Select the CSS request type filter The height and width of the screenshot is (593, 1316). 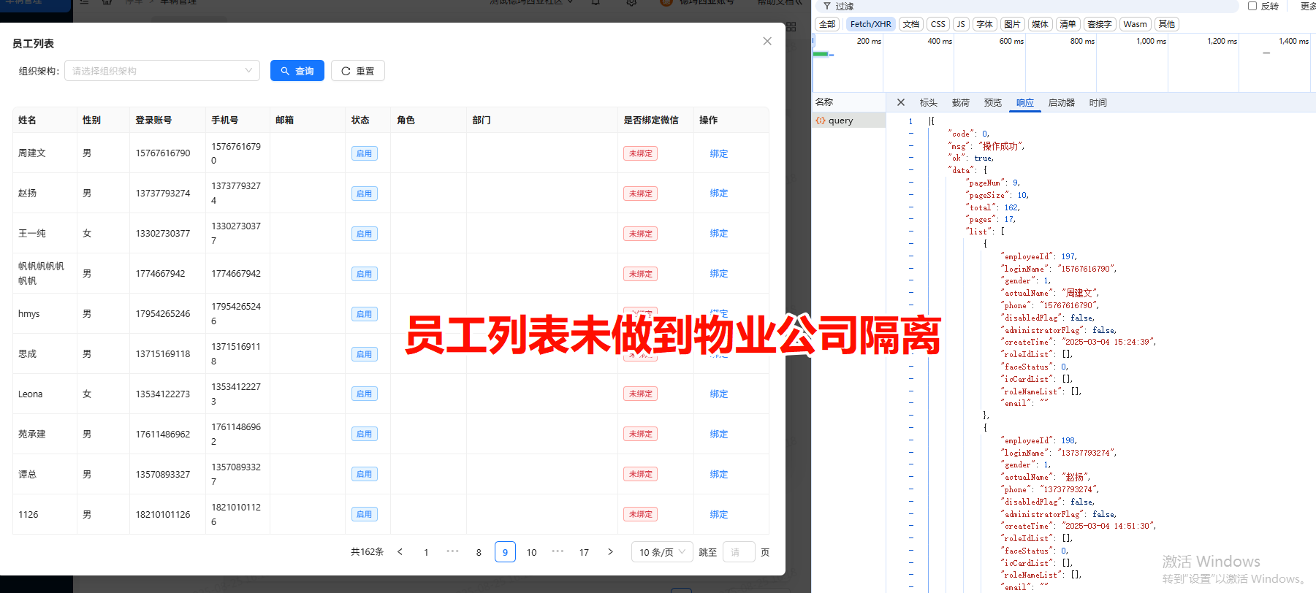(x=938, y=24)
